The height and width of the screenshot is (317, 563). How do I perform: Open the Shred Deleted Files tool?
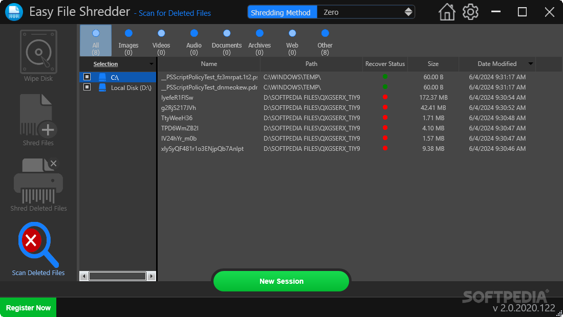pyautogui.click(x=38, y=185)
